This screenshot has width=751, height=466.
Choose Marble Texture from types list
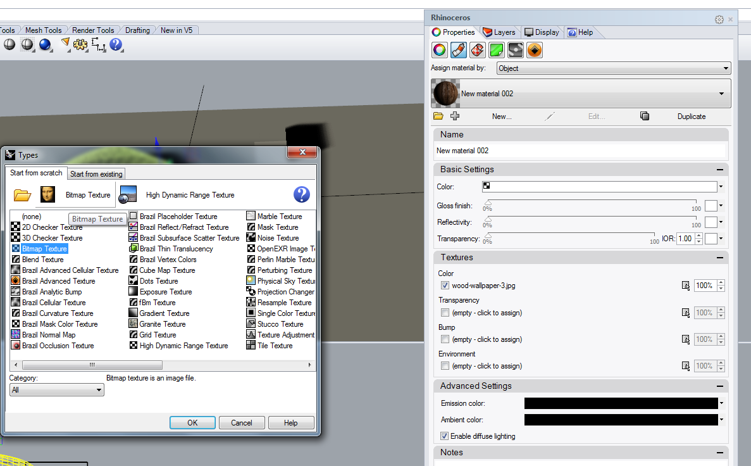pos(275,216)
